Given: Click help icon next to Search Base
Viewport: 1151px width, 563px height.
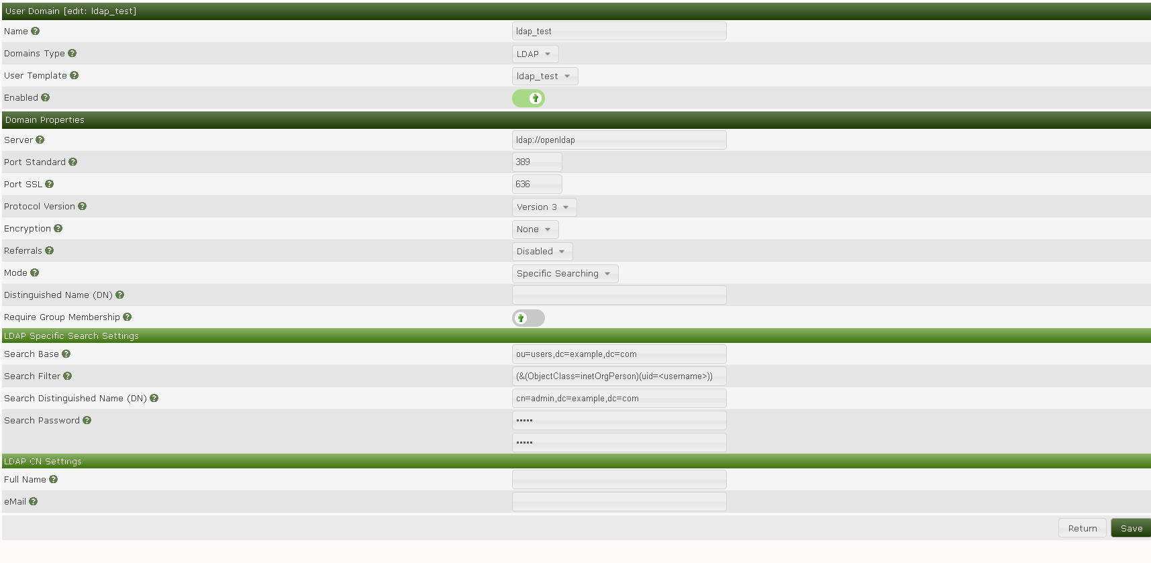Looking at the screenshot, I should coord(66,354).
